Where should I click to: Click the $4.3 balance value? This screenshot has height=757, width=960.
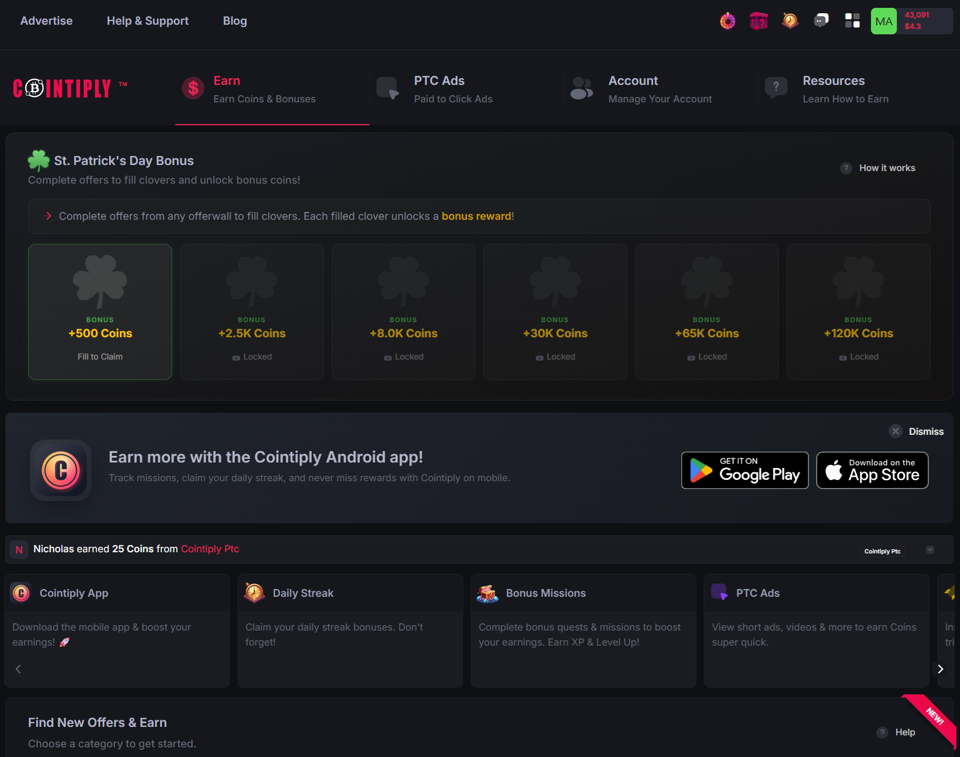coord(913,26)
